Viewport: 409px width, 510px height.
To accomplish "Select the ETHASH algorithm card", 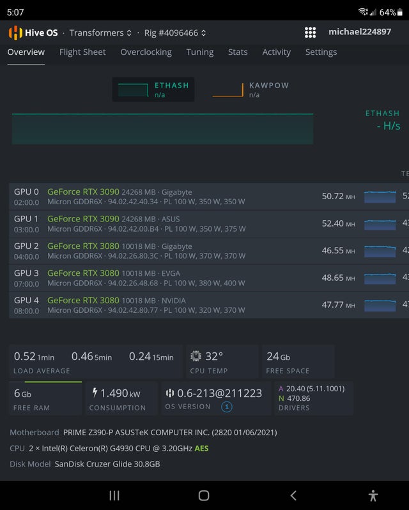I will point(153,89).
